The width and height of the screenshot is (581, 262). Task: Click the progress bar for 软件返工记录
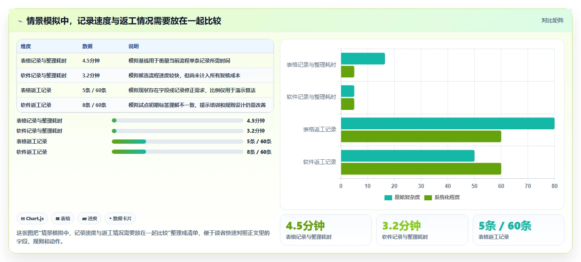point(177,152)
